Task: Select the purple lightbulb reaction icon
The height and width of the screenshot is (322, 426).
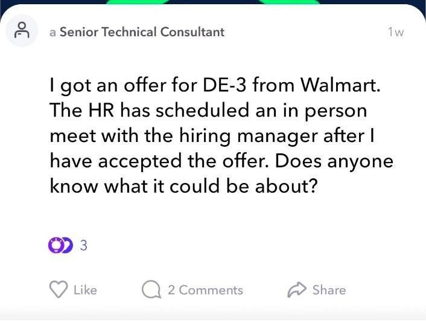Action: [x=56, y=245]
